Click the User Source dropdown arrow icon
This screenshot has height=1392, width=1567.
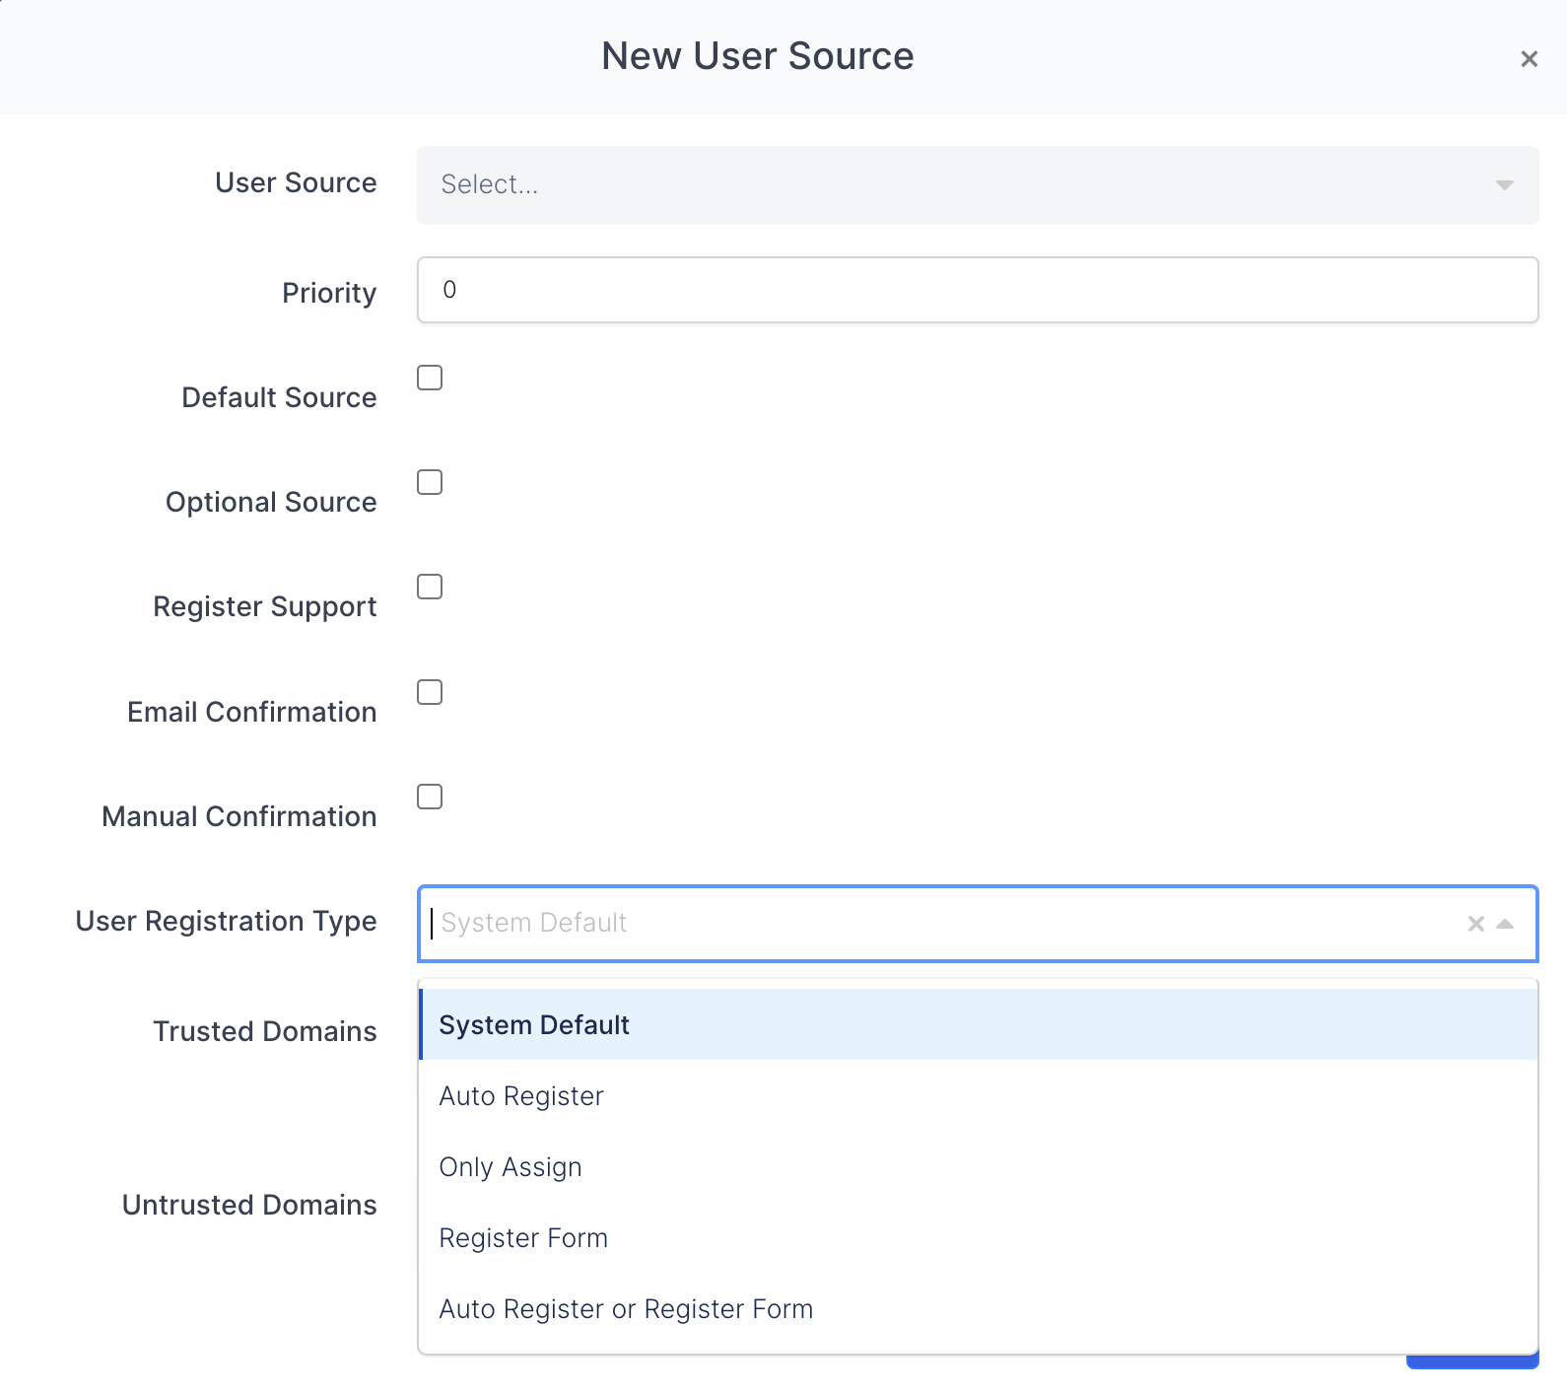coord(1504,185)
